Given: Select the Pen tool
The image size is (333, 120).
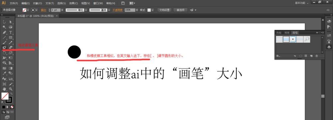Looking at the screenshot, I should (x=4, y=33).
